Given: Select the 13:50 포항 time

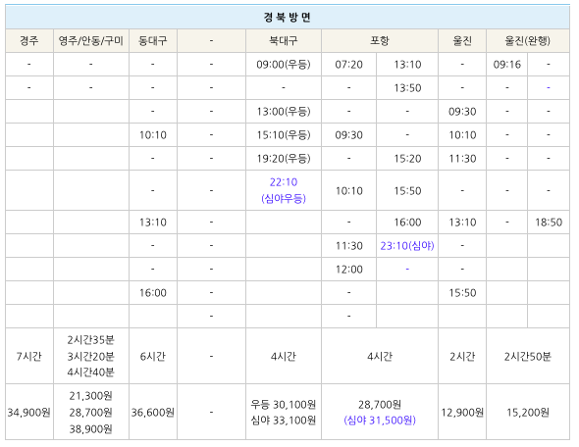Looking at the screenshot, I should point(407,88).
